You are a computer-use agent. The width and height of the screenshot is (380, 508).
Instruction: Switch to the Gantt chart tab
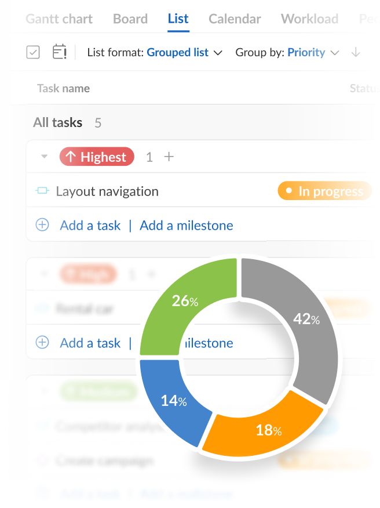click(59, 19)
